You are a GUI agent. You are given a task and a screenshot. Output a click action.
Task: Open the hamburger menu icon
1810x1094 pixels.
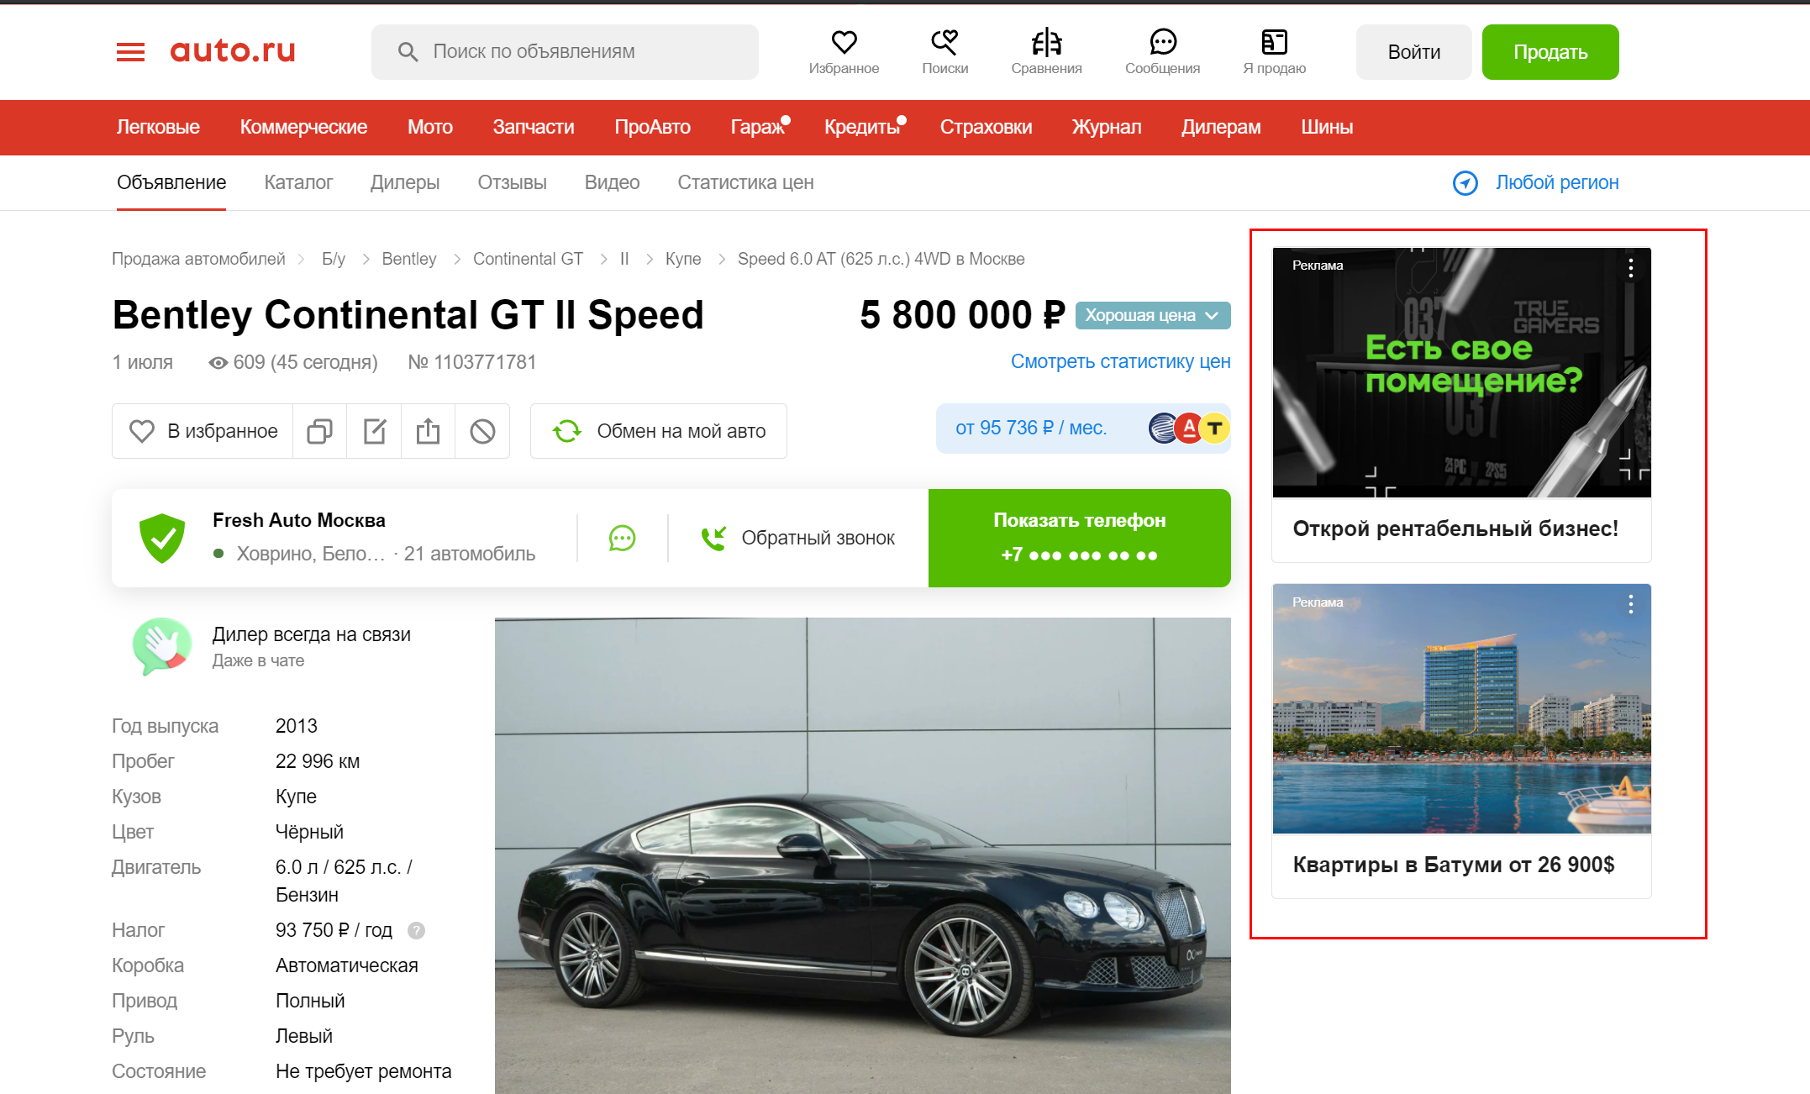pos(130,52)
